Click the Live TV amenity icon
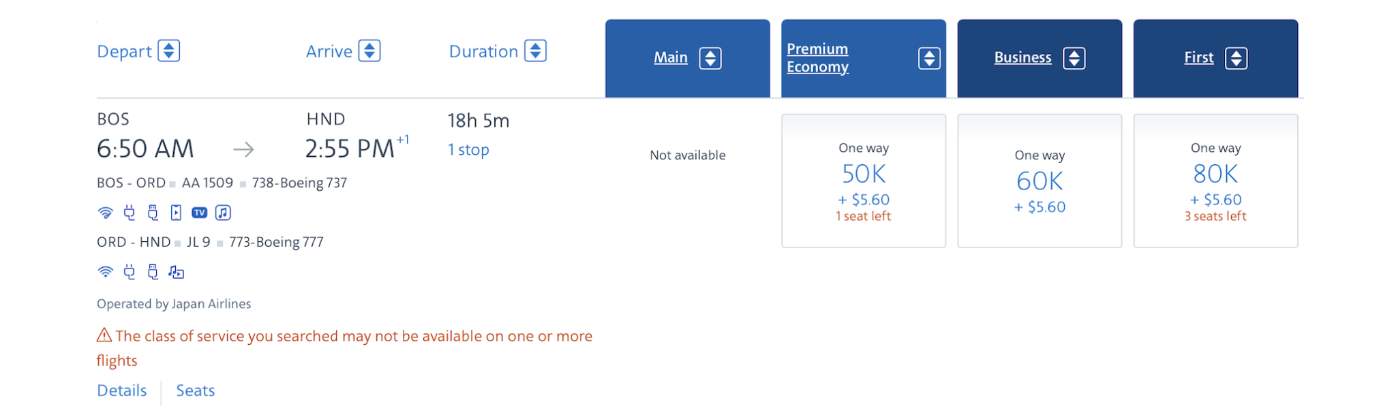 pos(198,212)
